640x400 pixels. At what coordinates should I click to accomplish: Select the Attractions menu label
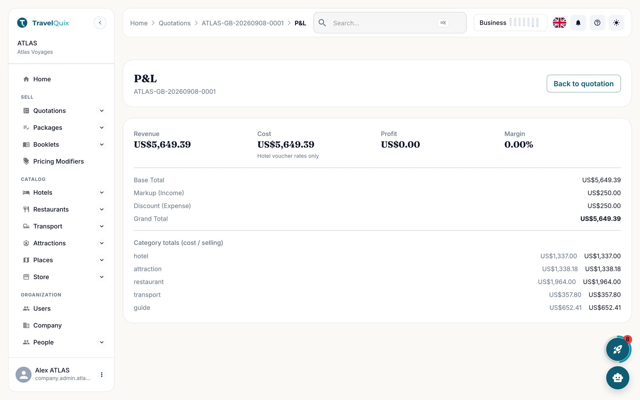pyautogui.click(x=49, y=243)
